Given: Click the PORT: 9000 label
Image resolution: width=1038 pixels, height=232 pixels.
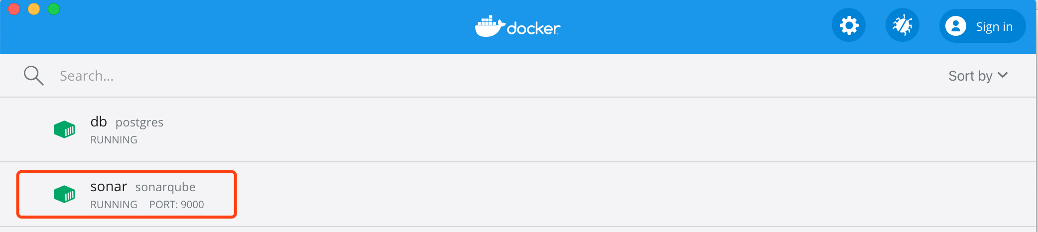Looking at the screenshot, I should click(176, 205).
